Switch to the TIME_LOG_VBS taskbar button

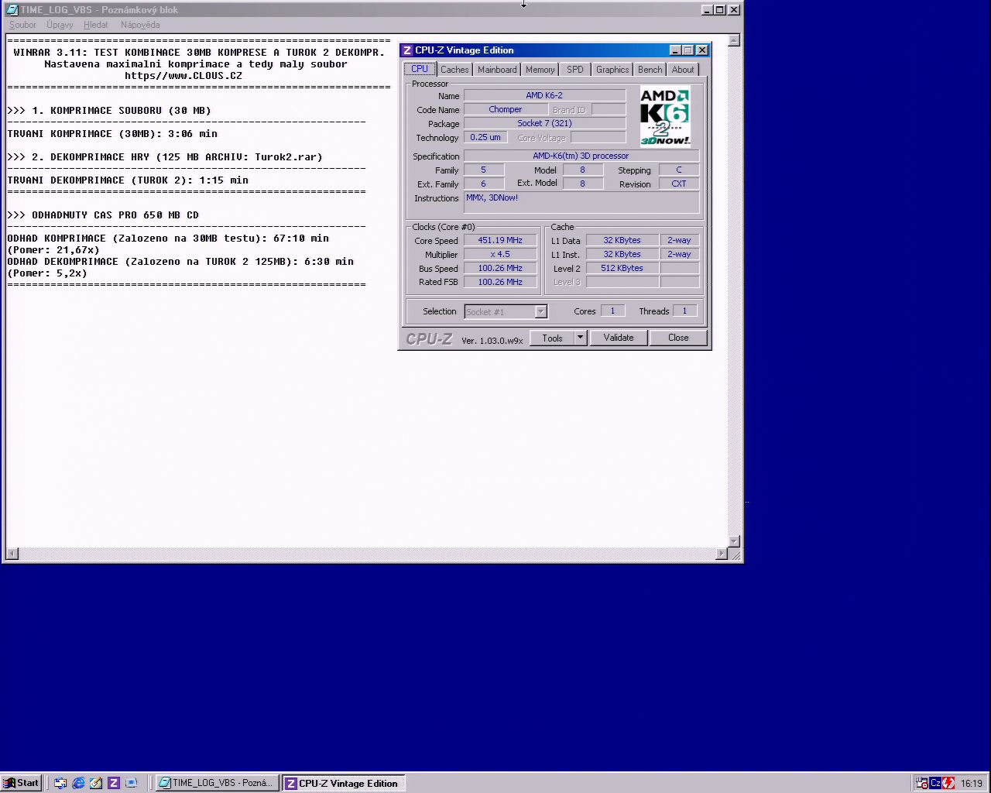tap(217, 783)
